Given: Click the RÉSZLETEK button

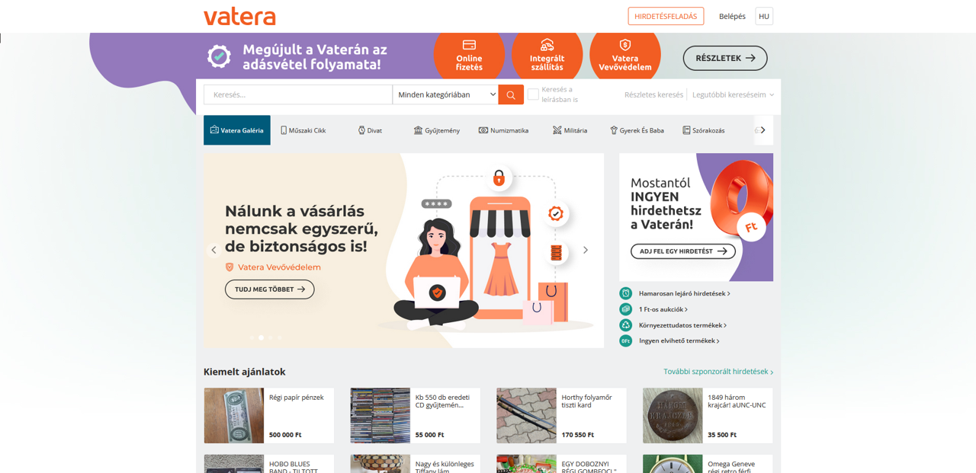Looking at the screenshot, I should click(725, 58).
